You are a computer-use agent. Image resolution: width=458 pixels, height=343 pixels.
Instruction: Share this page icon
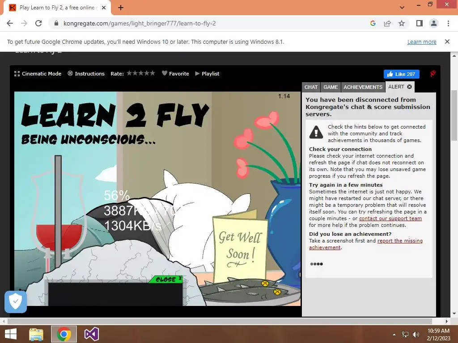click(387, 23)
